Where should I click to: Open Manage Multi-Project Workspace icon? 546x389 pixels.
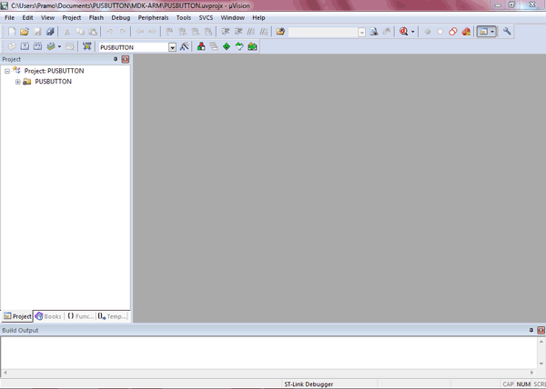pyautogui.click(x=214, y=46)
